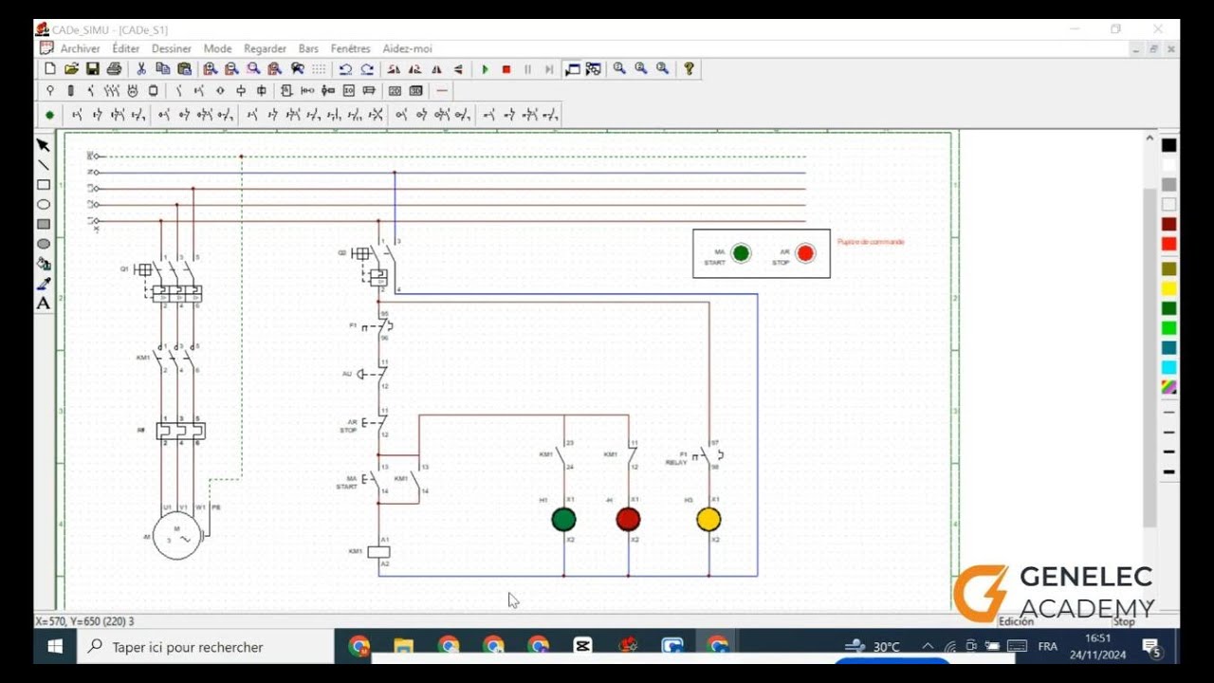The height and width of the screenshot is (683, 1214).
Task: Start the simulation with the green play button
Action: click(x=485, y=69)
